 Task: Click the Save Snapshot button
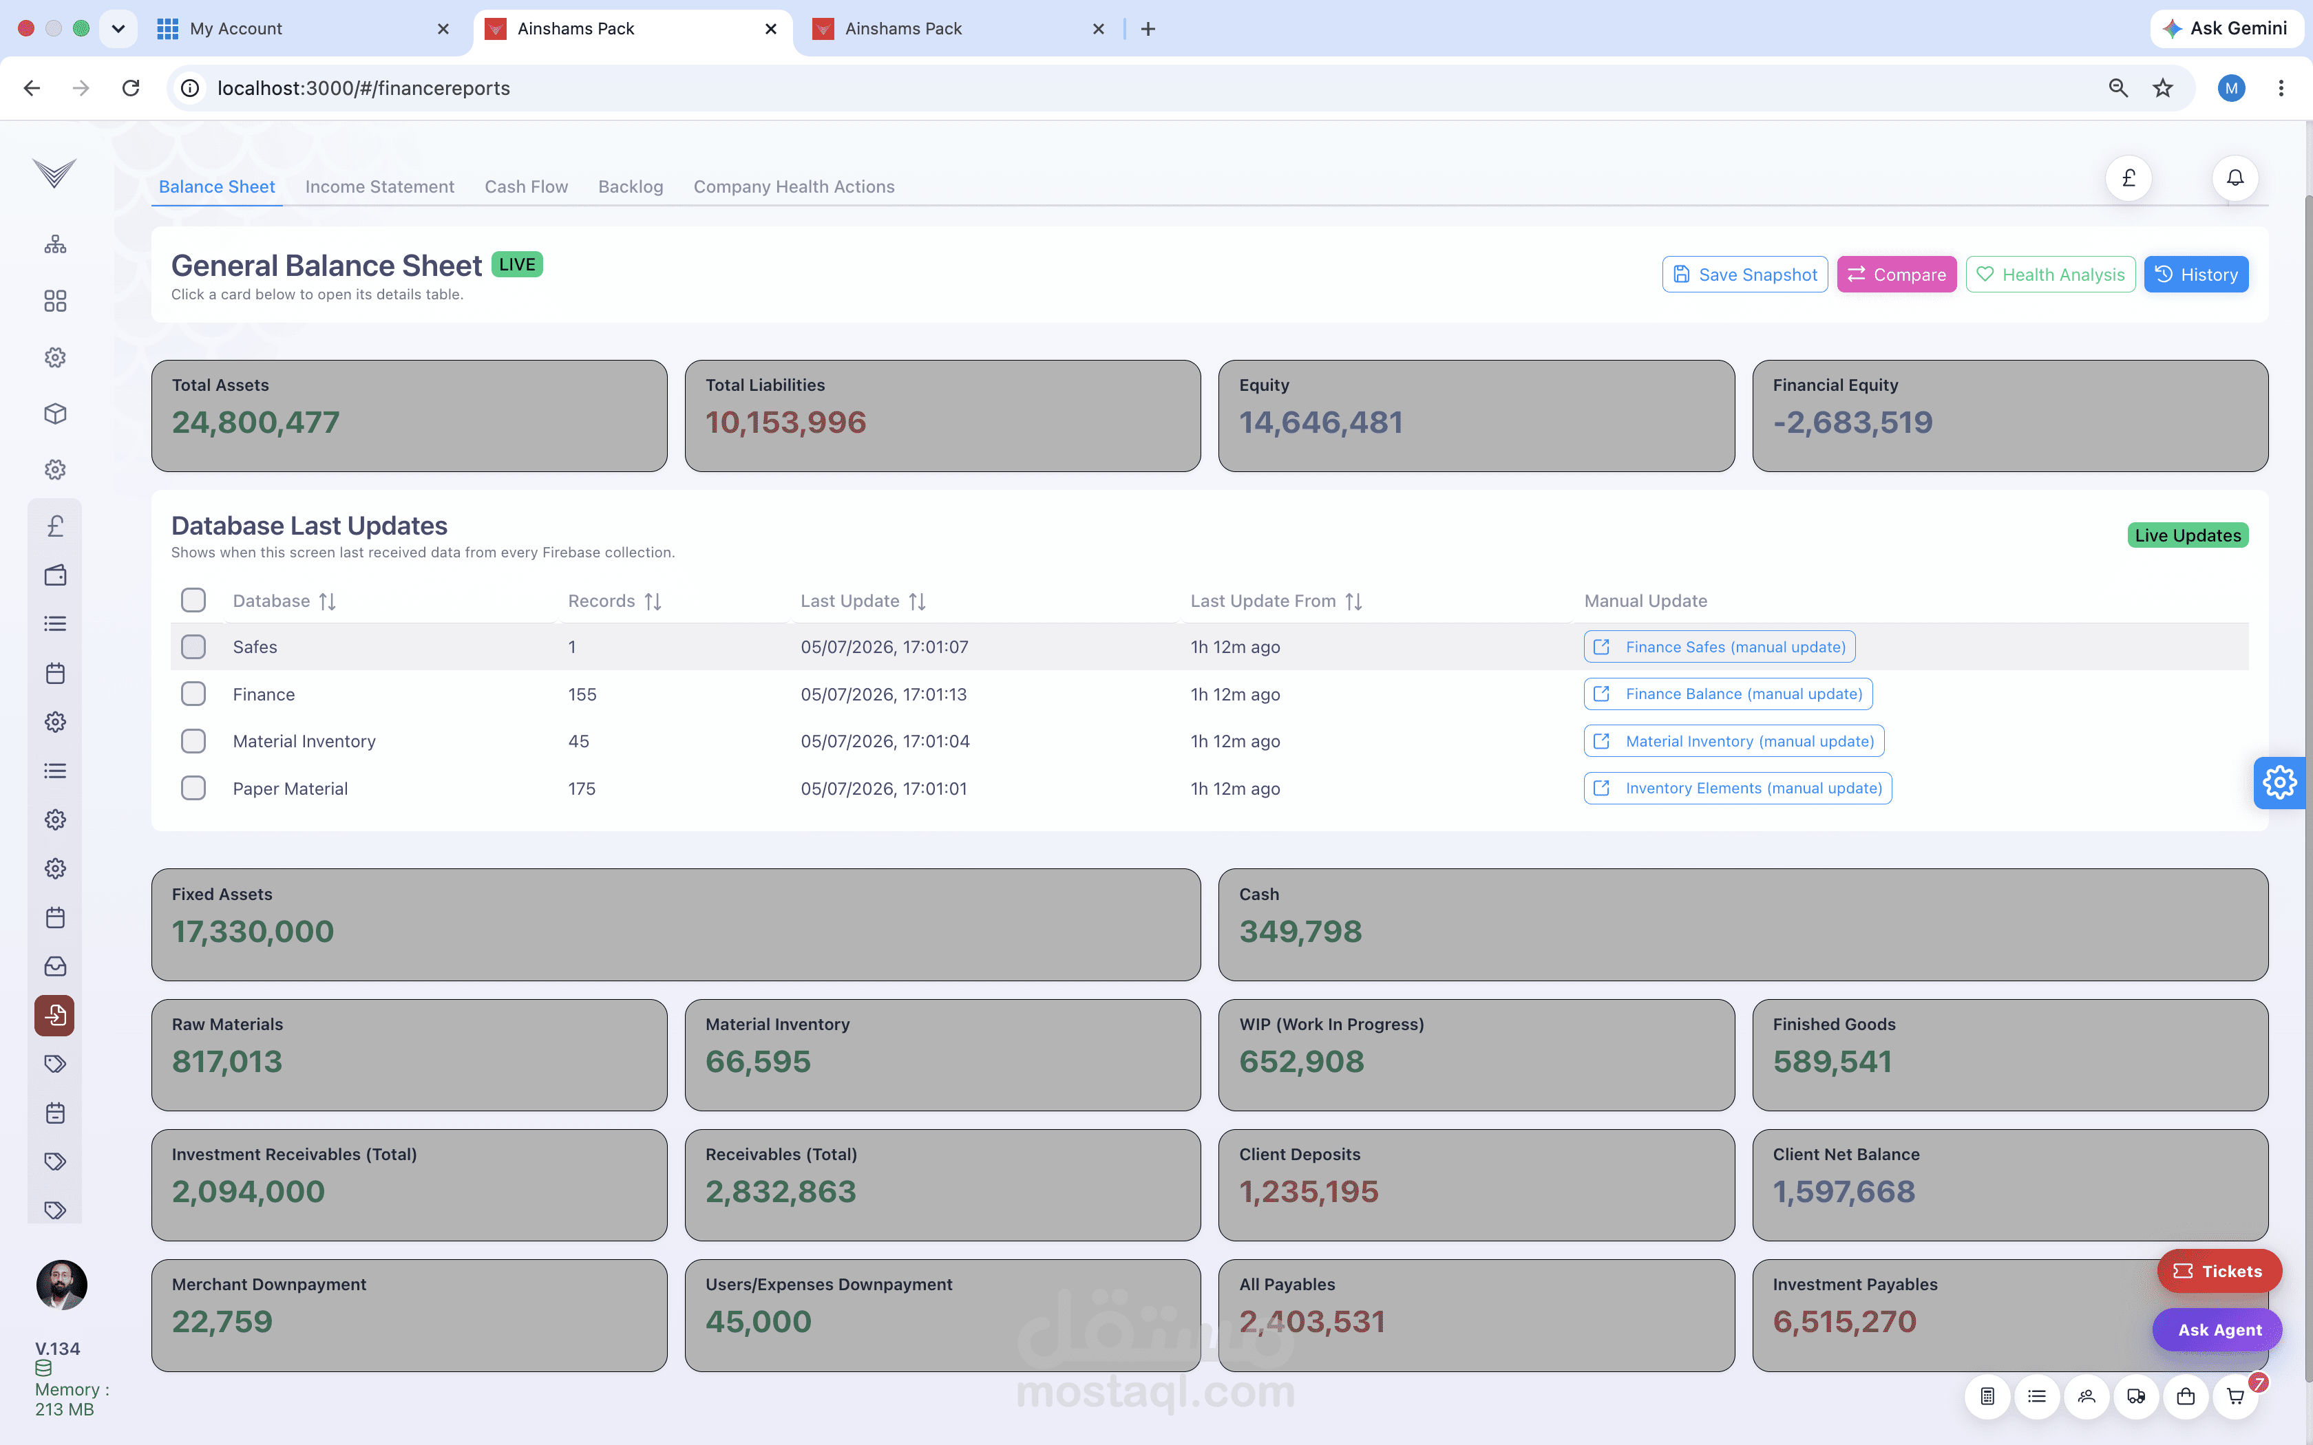pyautogui.click(x=1744, y=275)
